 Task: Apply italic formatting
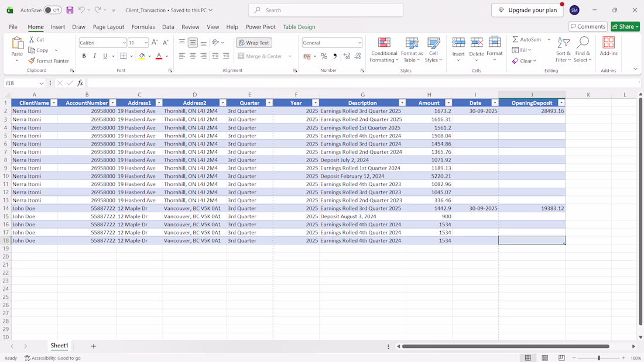coord(94,56)
